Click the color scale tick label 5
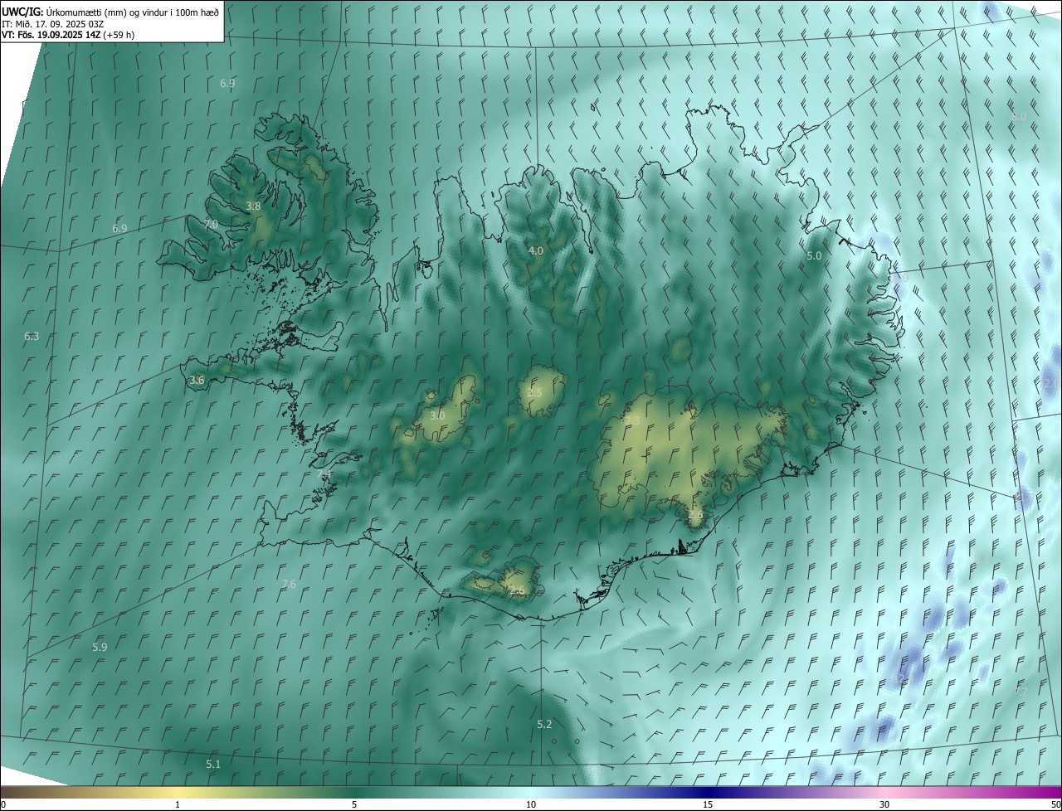The width and height of the screenshot is (1062, 811). pos(354,804)
